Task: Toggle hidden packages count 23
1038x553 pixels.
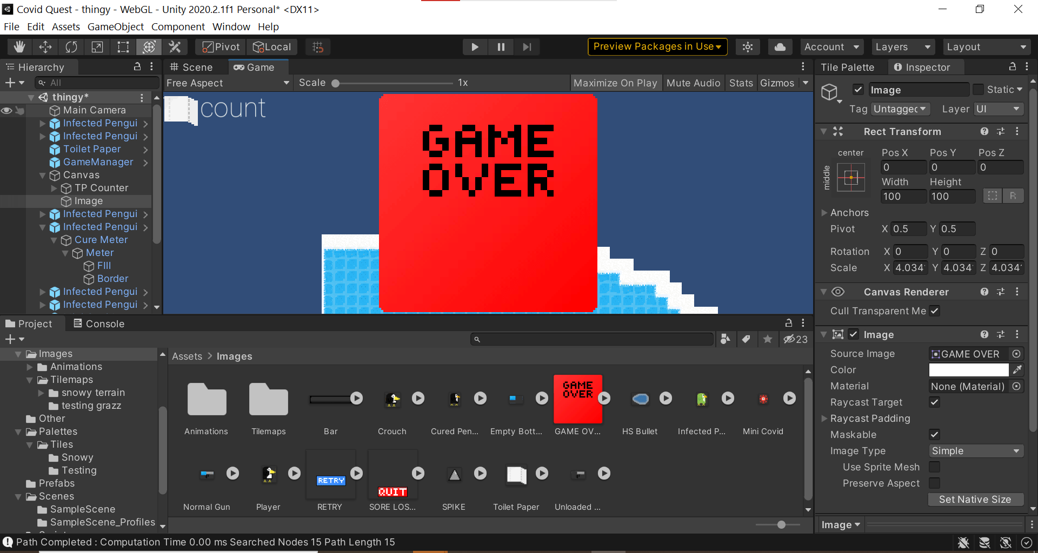Action: point(795,339)
